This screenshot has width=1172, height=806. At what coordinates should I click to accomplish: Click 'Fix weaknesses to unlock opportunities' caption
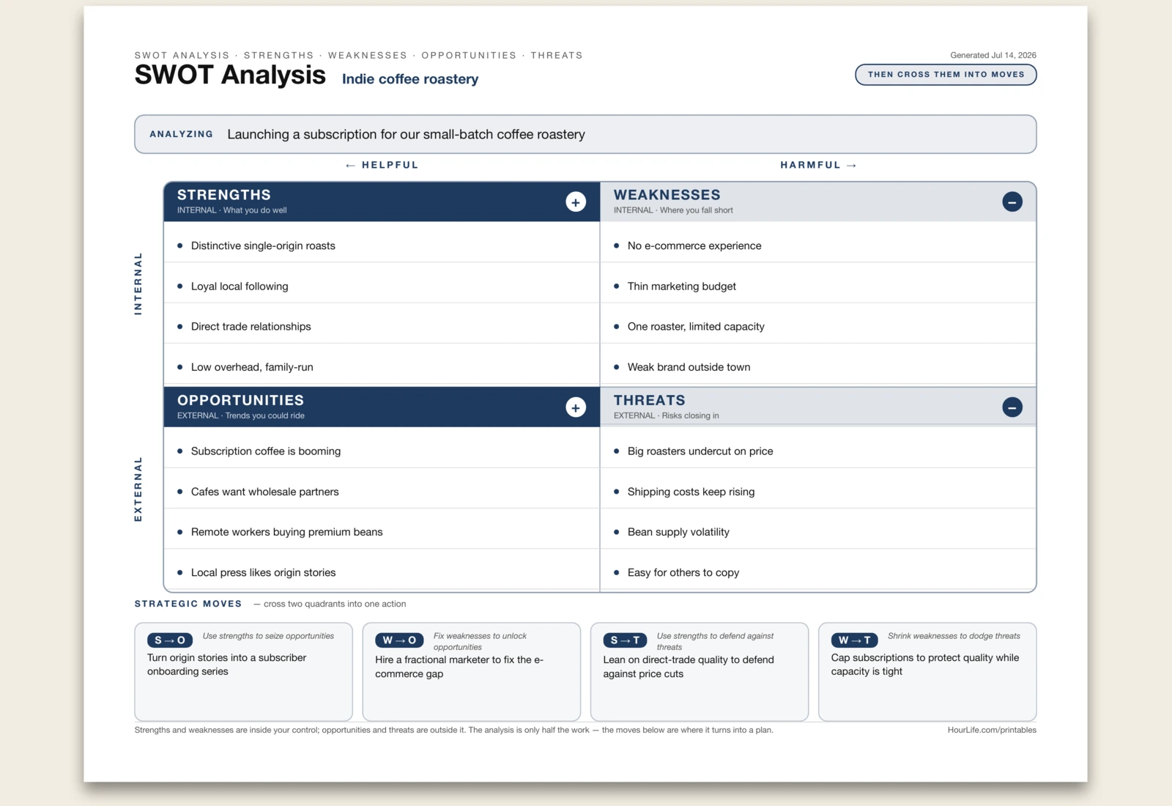click(x=480, y=641)
